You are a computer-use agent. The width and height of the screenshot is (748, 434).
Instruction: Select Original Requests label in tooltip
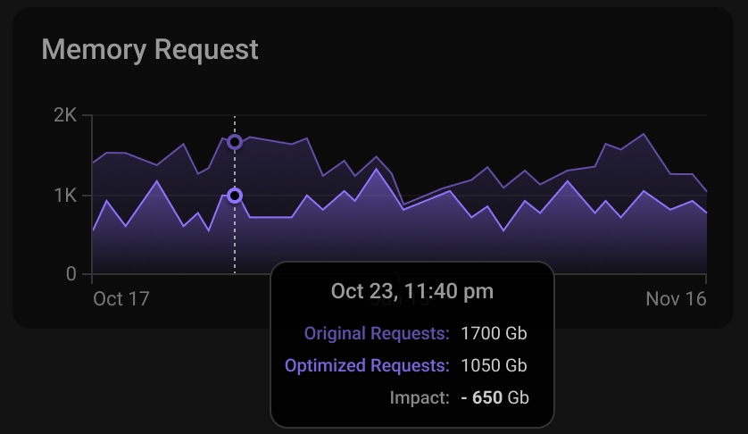(x=377, y=334)
